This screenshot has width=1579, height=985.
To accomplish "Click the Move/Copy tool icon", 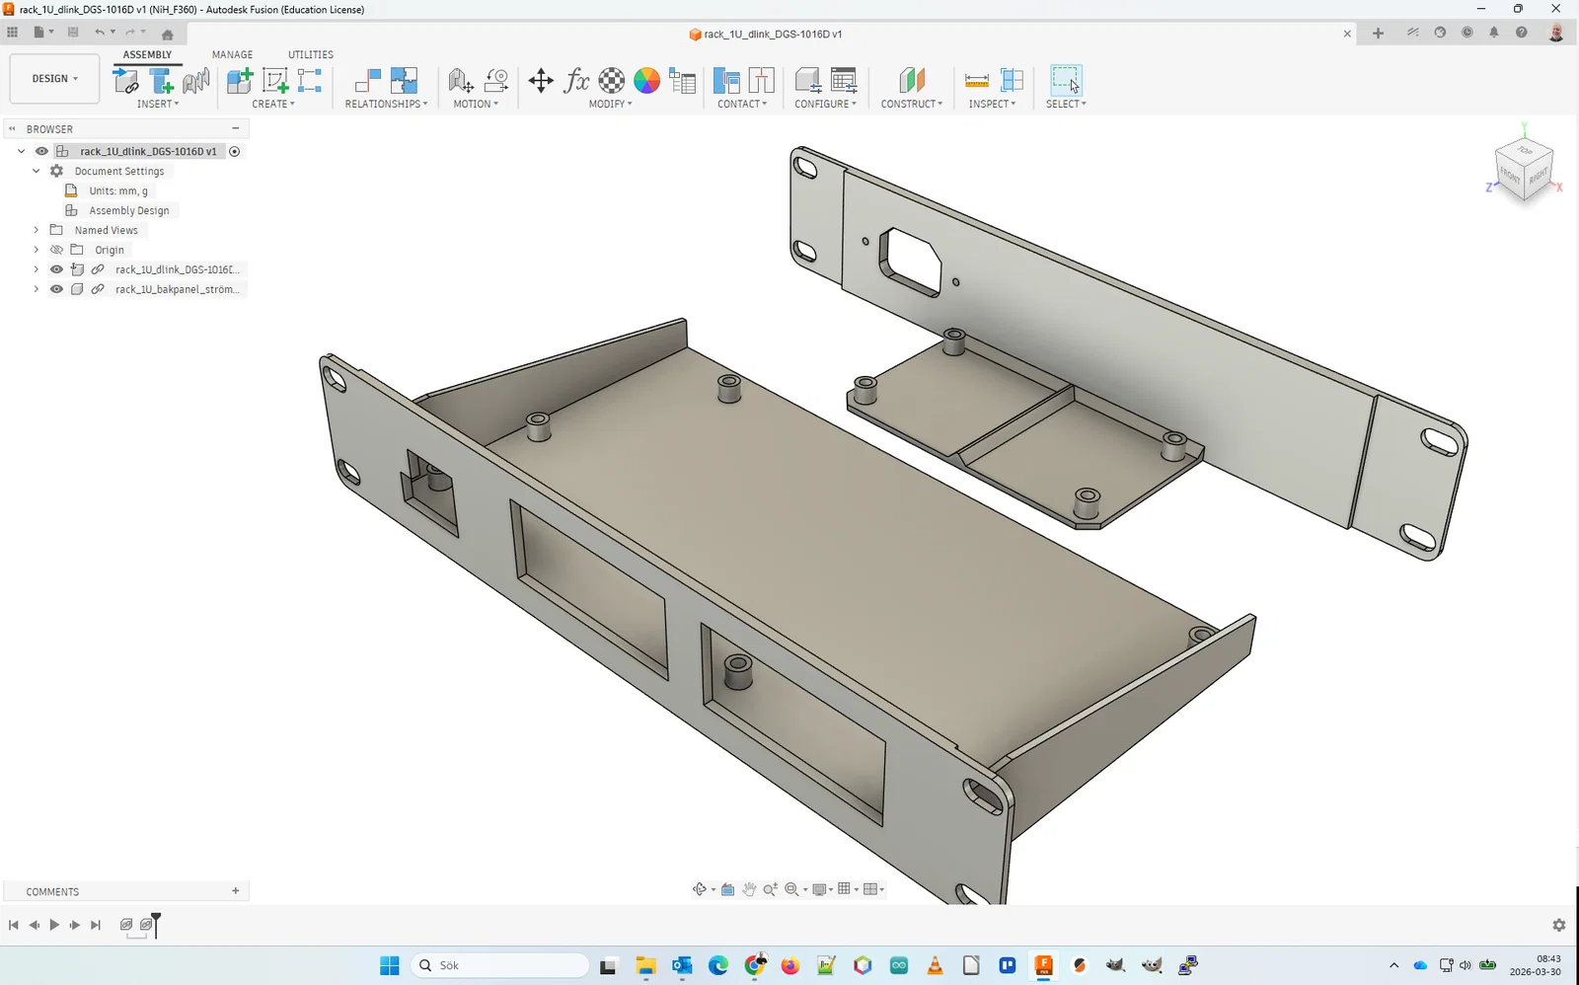I will tap(541, 81).
